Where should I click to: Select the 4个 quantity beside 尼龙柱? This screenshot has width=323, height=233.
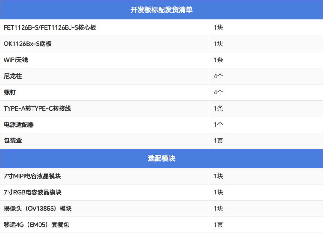(218, 76)
